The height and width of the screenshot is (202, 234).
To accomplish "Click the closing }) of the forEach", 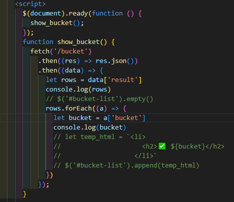I will pyautogui.click(x=49, y=175).
